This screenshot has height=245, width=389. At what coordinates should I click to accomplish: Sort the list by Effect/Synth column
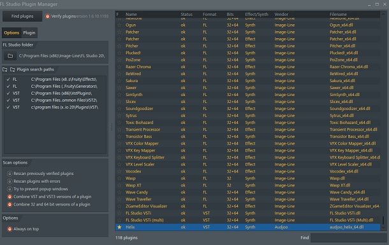pos(256,15)
